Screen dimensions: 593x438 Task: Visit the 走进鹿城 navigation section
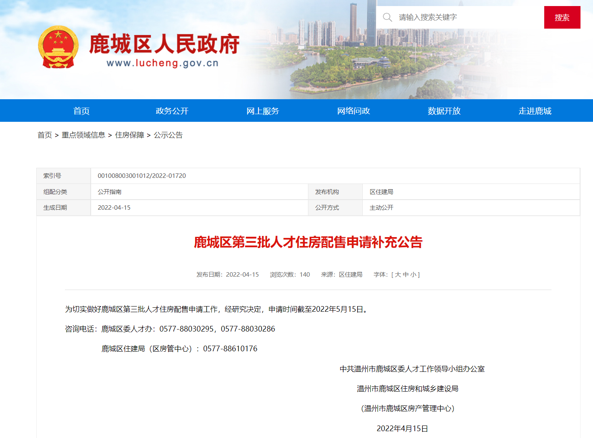(535, 111)
